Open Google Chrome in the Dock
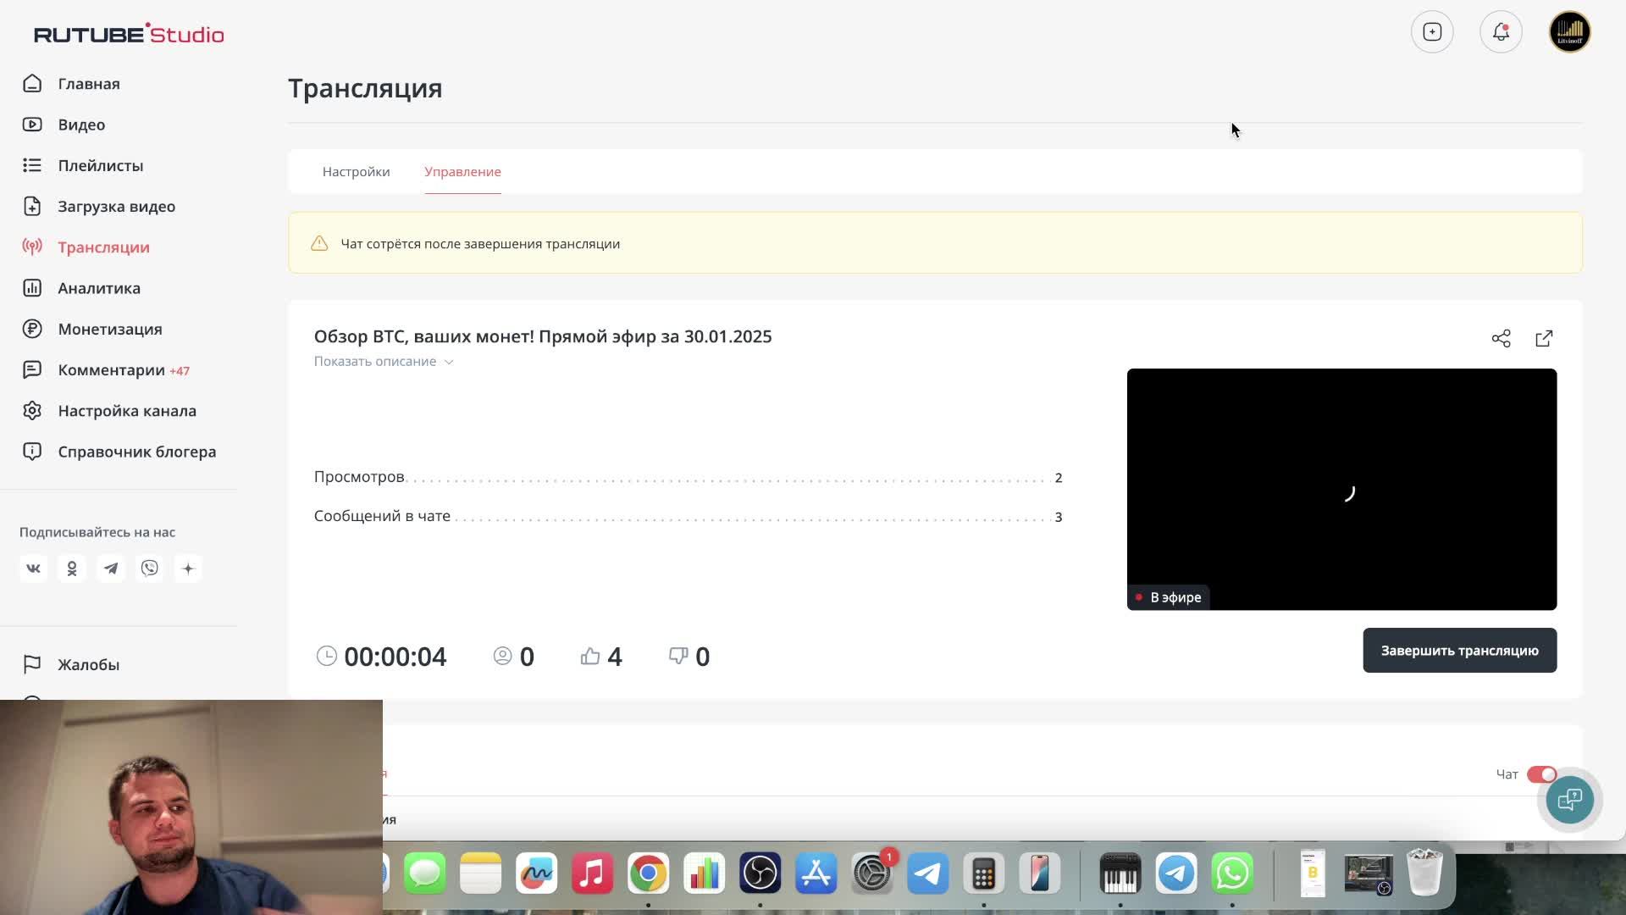 pos(648,873)
